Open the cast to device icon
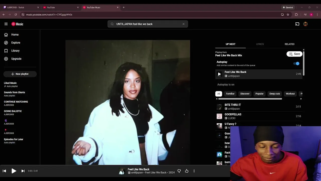 point(297,24)
